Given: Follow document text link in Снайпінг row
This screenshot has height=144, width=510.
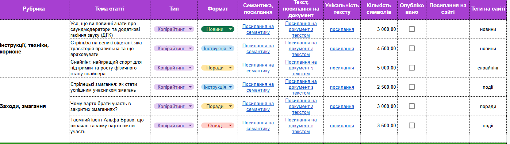Looking at the screenshot, I should [301, 68].
